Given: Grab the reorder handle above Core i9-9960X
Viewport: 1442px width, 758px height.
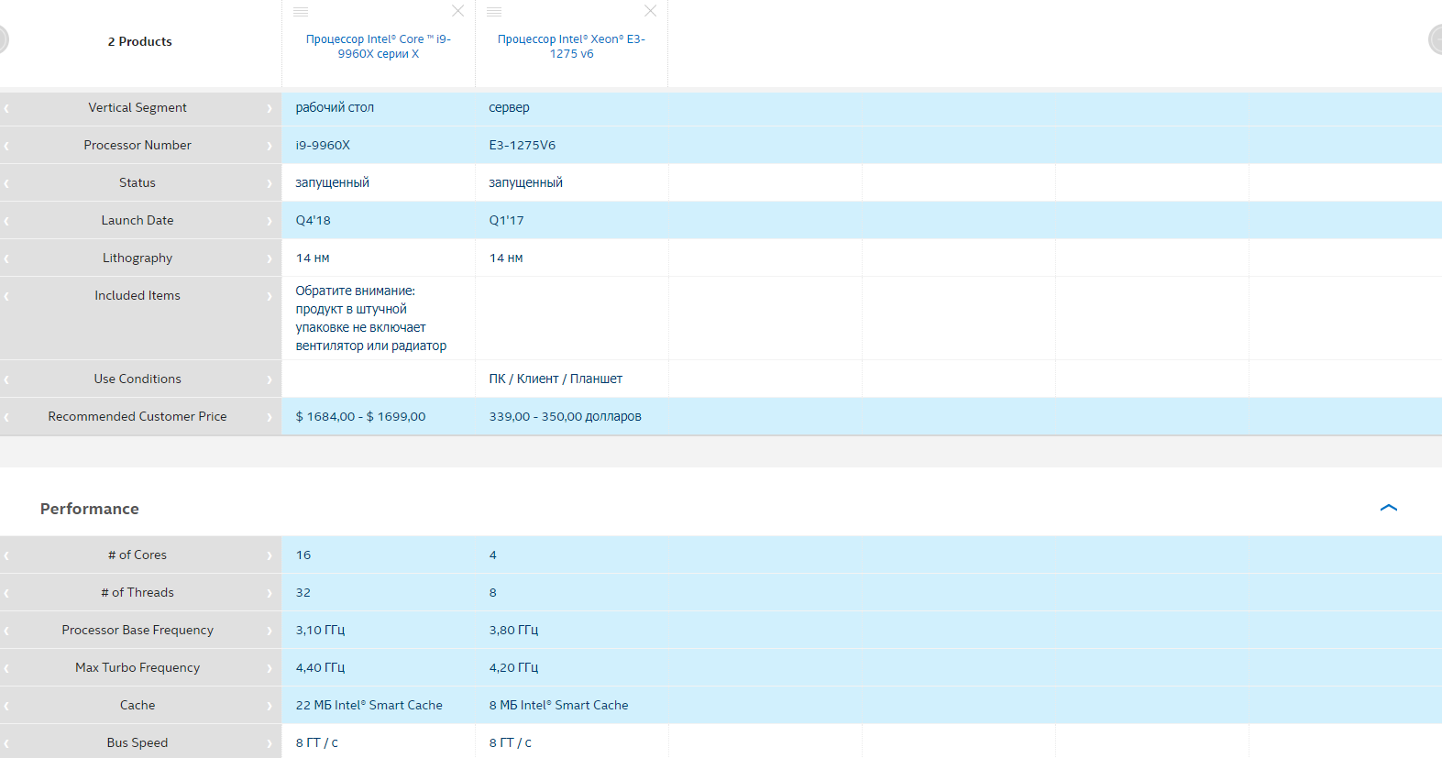Looking at the screenshot, I should pos(301,12).
